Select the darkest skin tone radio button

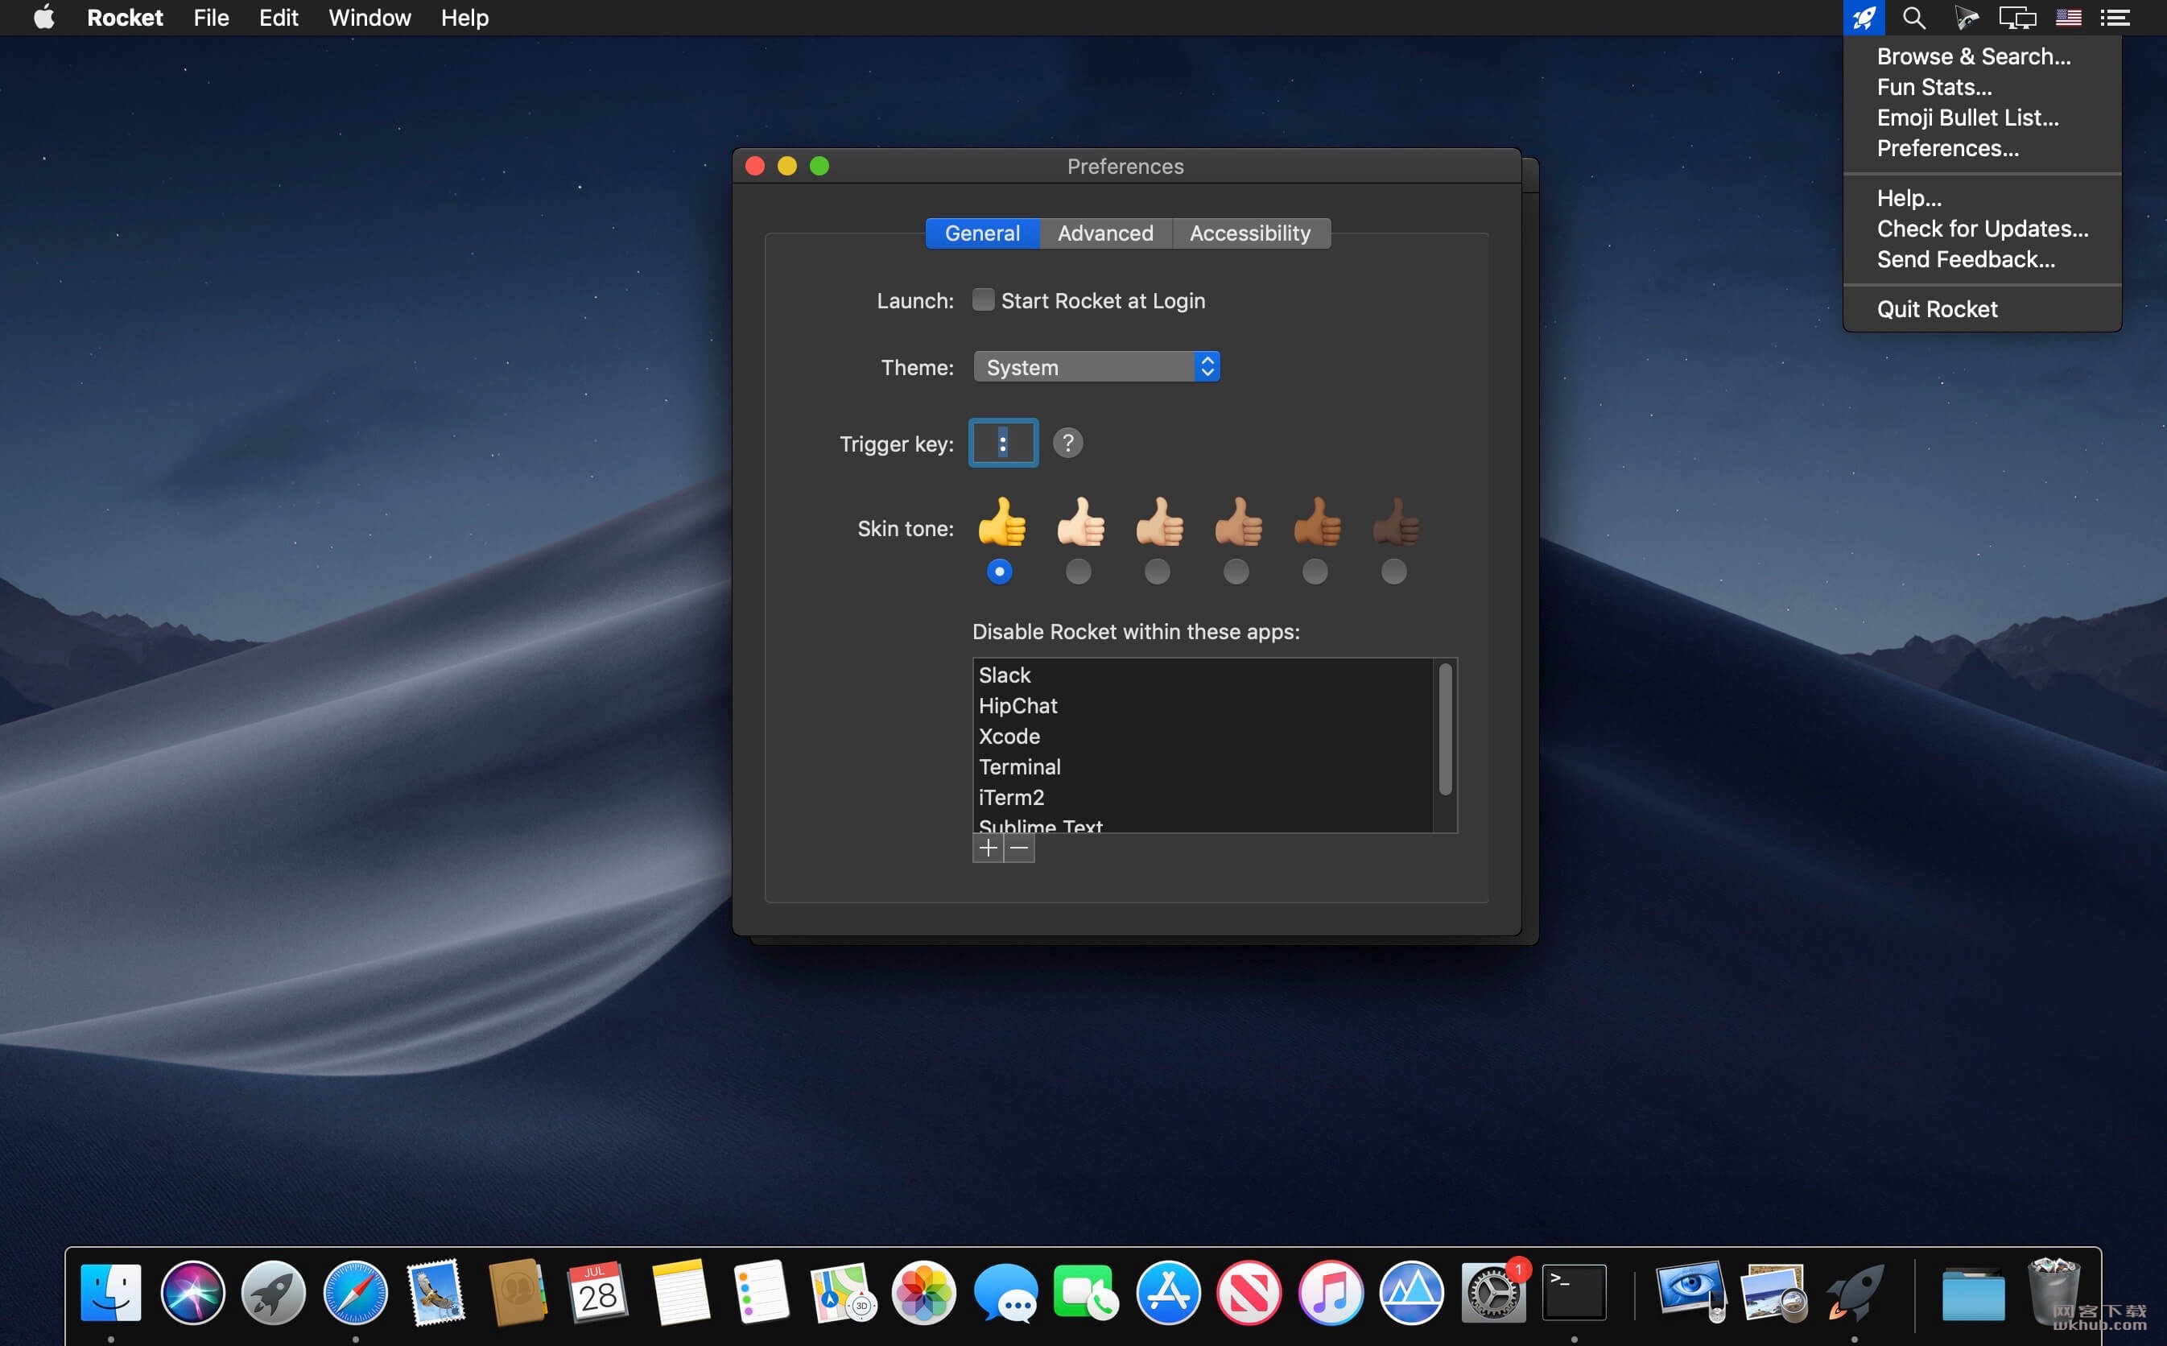[1393, 572]
